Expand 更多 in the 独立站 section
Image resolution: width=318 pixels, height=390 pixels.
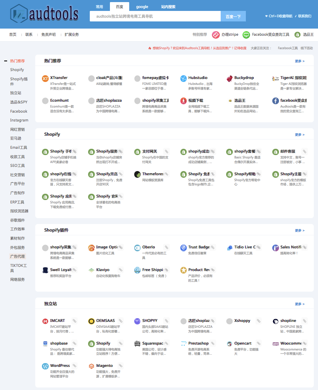click(x=300, y=304)
